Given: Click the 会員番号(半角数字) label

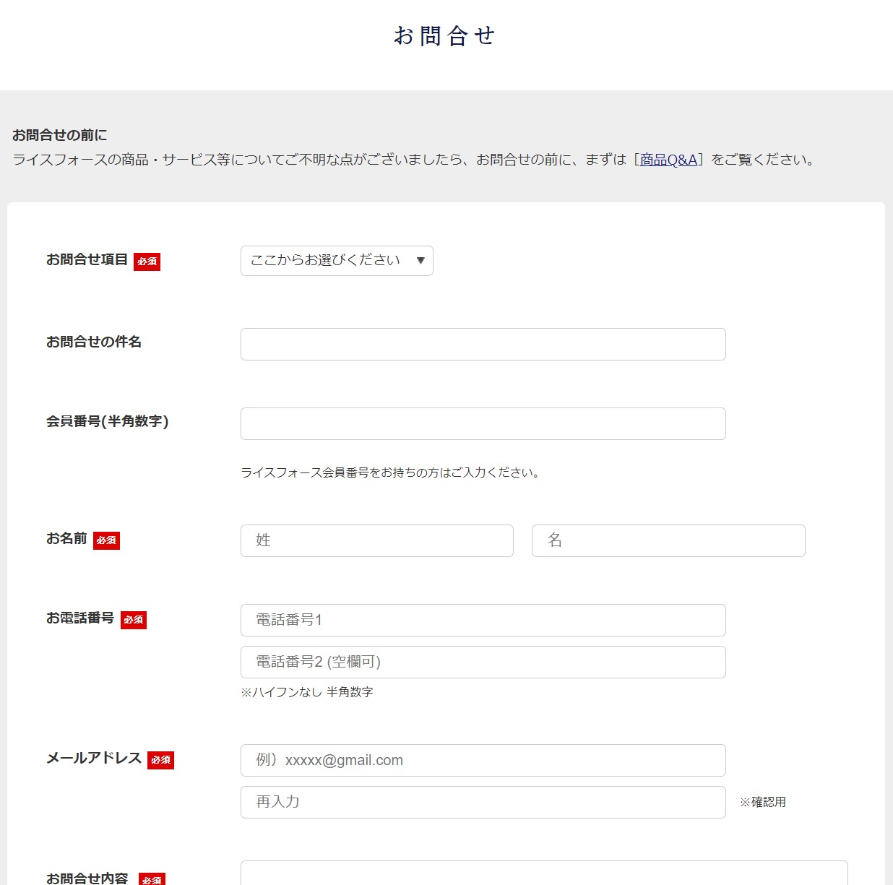Looking at the screenshot, I should click(x=108, y=421).
